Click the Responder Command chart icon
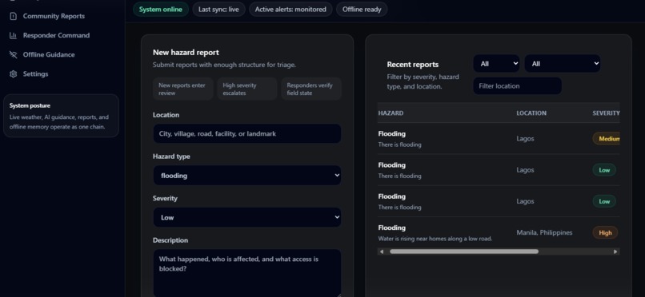Screen dimensions: 645x297 [13, 35]
